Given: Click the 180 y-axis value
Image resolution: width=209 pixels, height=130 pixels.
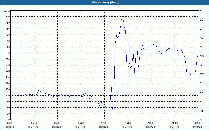Looking at the screenshot, I should pos(8,83).
